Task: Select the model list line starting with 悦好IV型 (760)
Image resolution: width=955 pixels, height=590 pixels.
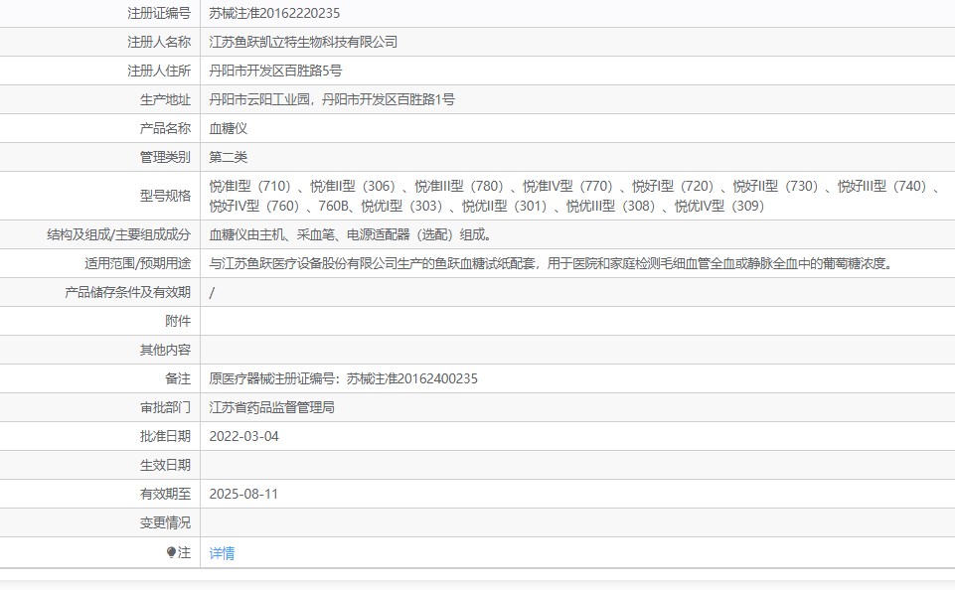Action: coord(487,206)
